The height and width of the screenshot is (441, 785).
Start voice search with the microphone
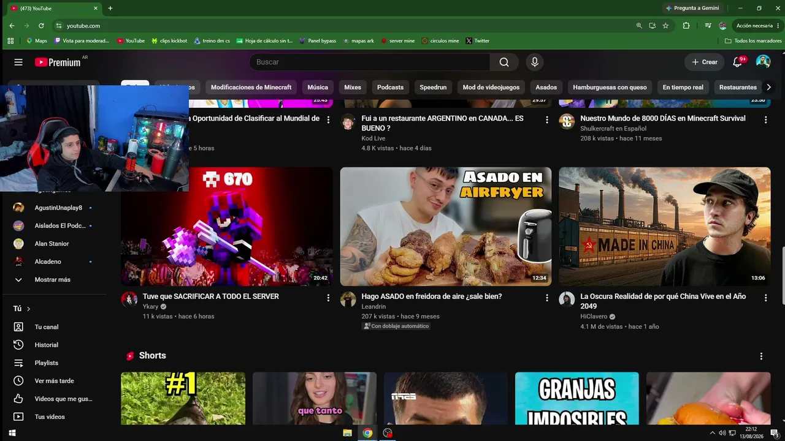[x=535, y=62]
